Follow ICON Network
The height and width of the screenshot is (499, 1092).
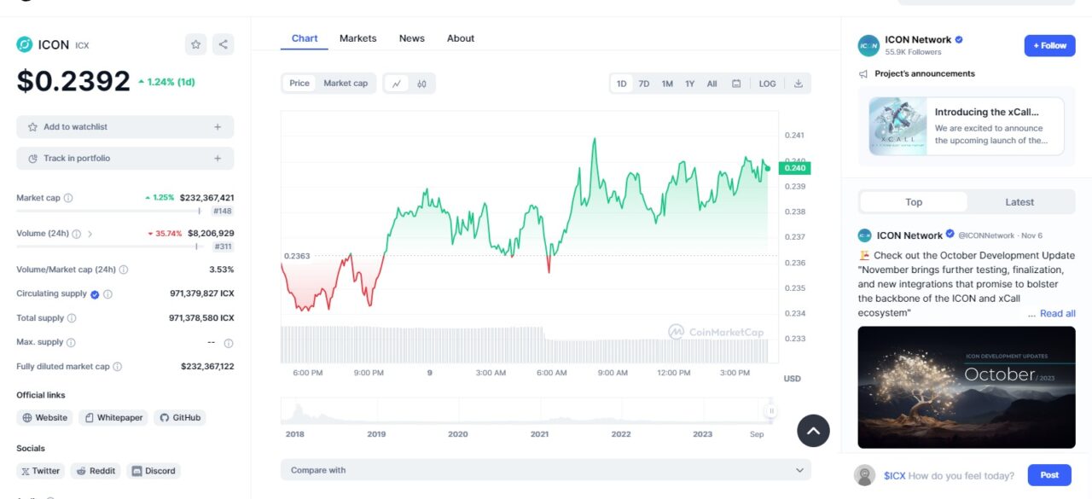(1049, 46)
